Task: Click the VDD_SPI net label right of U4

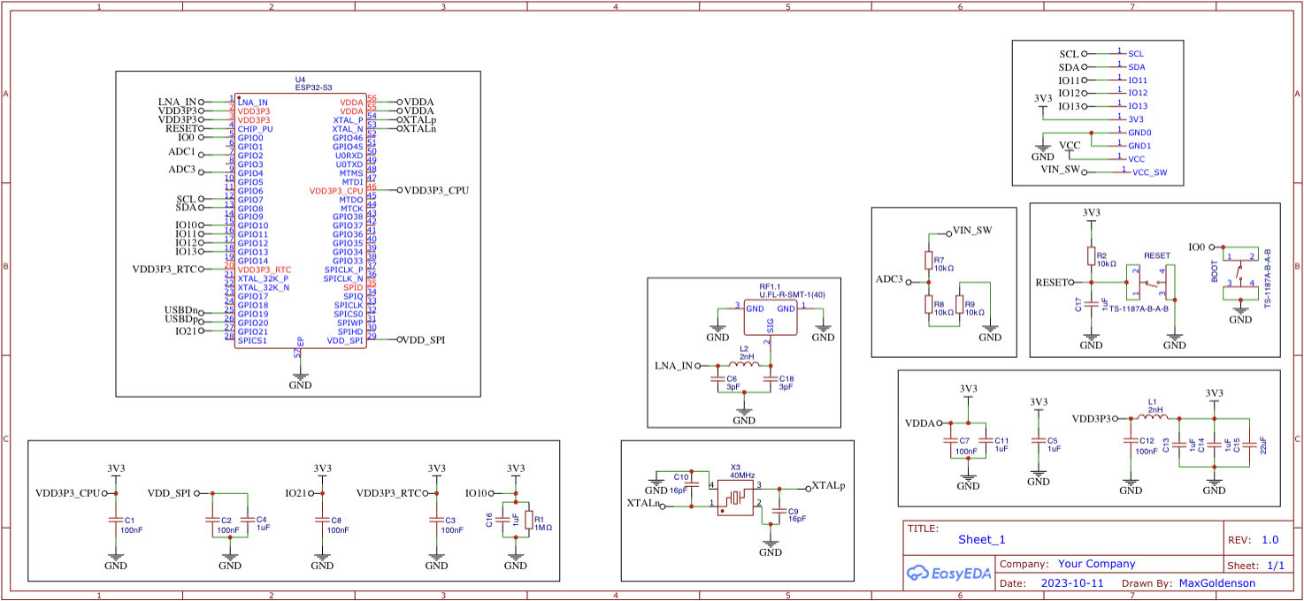Action: point(425,340)
